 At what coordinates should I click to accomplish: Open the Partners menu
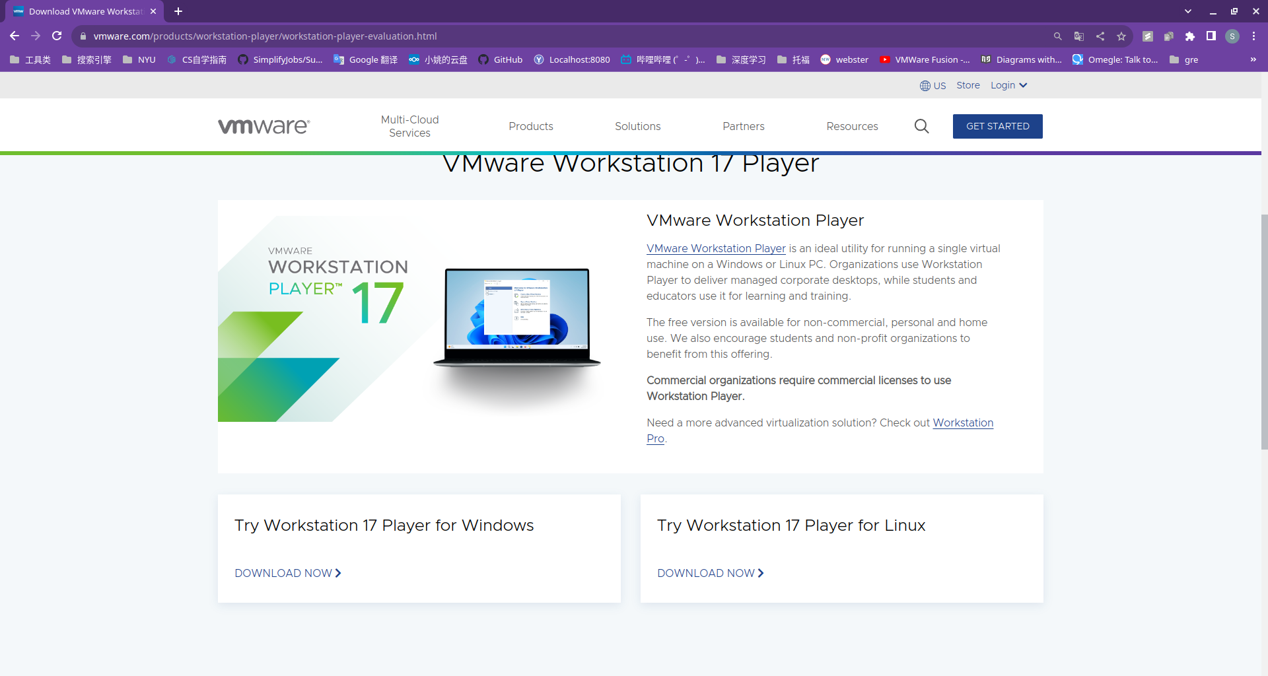click(744, 126)
